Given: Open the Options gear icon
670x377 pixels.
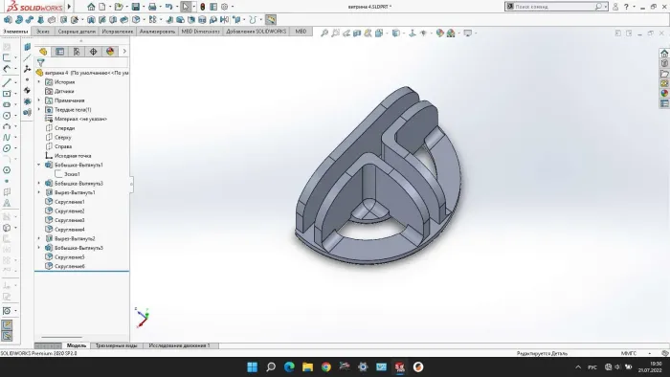Looking at the screenshot, I should [x=224, y=7].
